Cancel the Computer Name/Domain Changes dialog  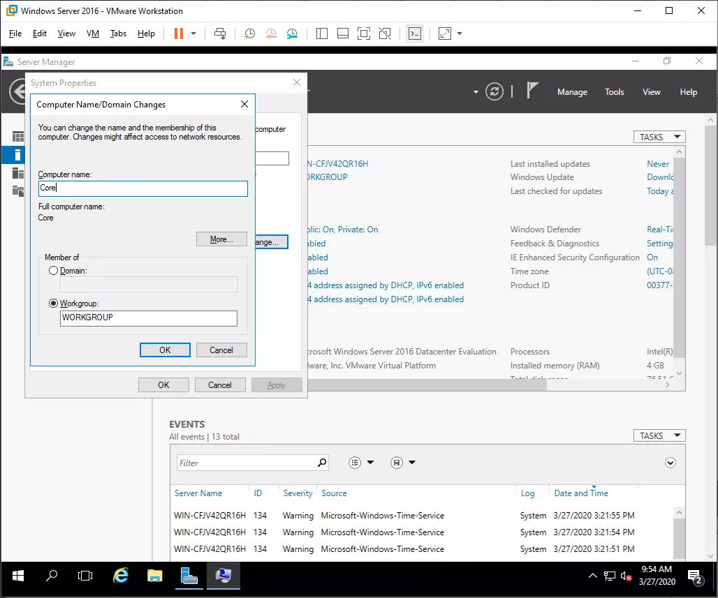(x=221, y=350)
